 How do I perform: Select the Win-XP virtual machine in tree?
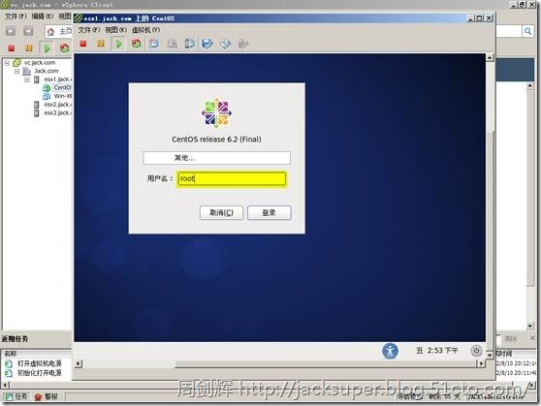click(x=63, y=96)
